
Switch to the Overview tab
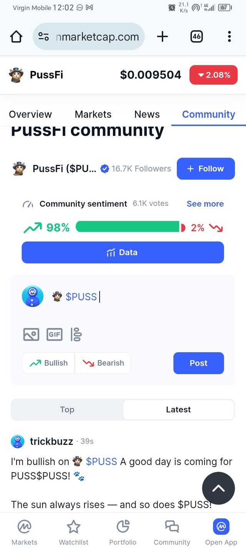pos(30,114)
